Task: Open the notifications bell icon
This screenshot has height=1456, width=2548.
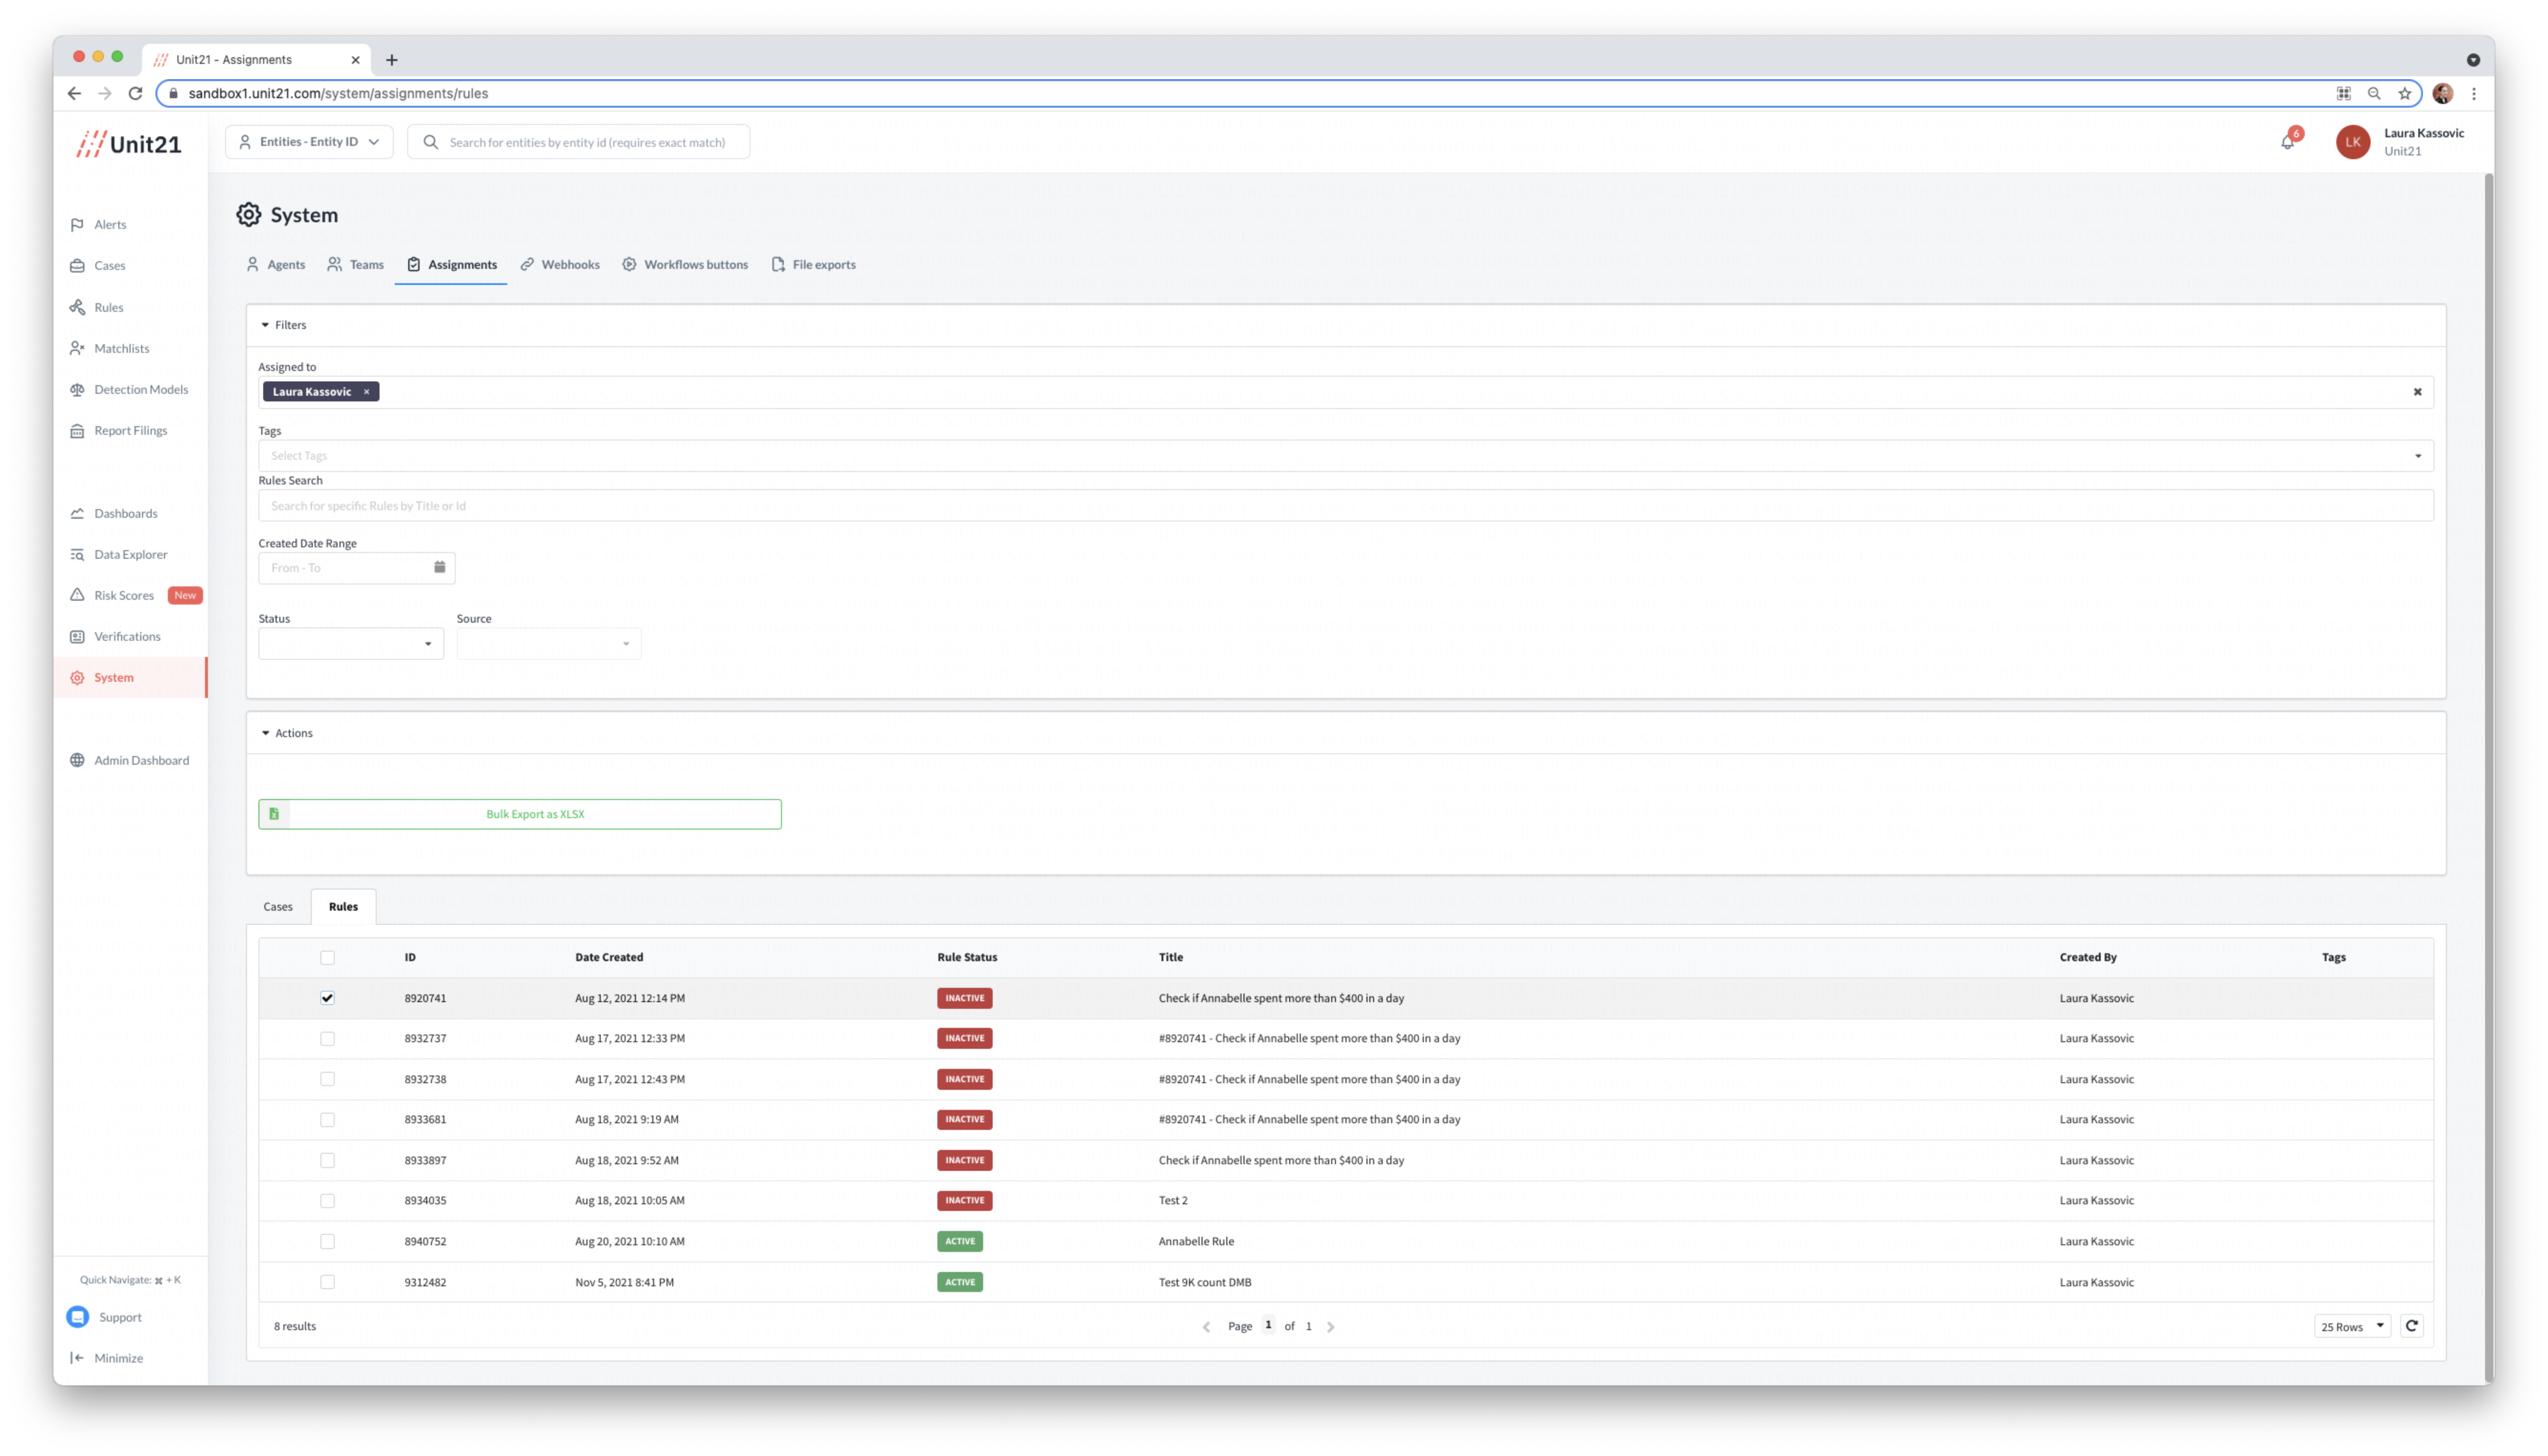Action: 2287,142
